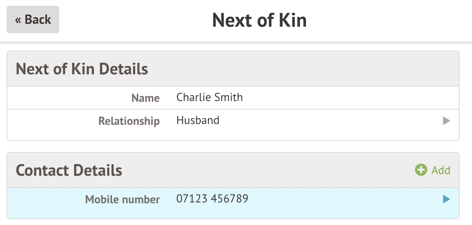The image size is (472, 225).
Task: Select the Contact Details section header
Action: (69, 170)
